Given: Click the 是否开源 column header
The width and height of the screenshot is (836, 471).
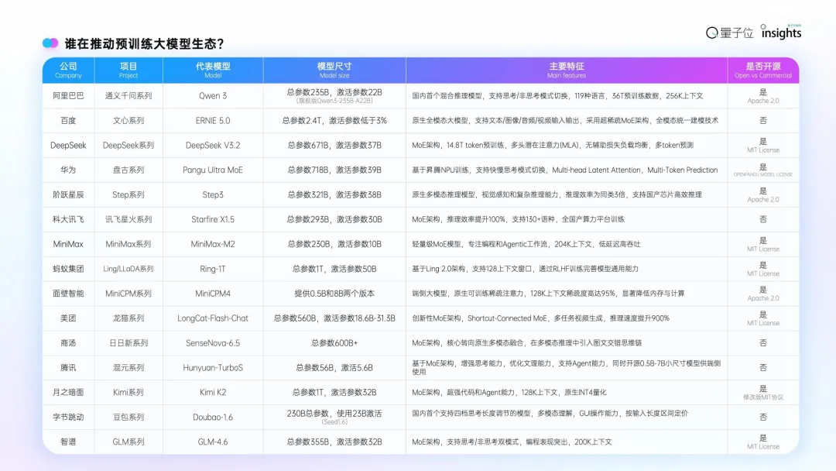Looking at the screenshot, I should point(763,70).
